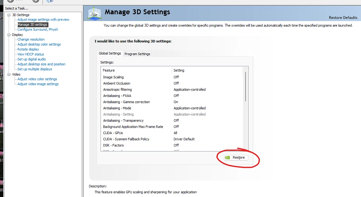Open Adjust video image settings
Viewport: 361px width, 197px height.
(38, 84)
